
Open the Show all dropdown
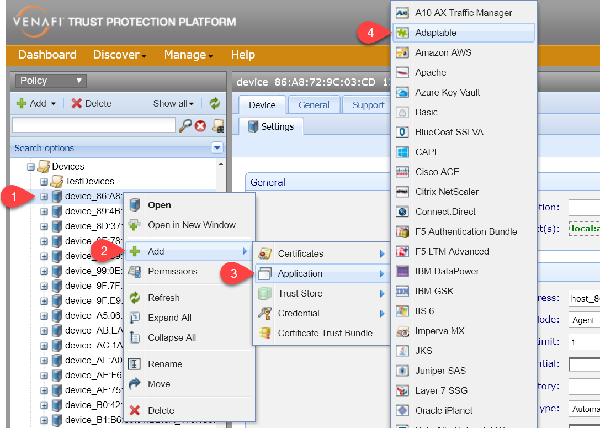coord(173,103)
